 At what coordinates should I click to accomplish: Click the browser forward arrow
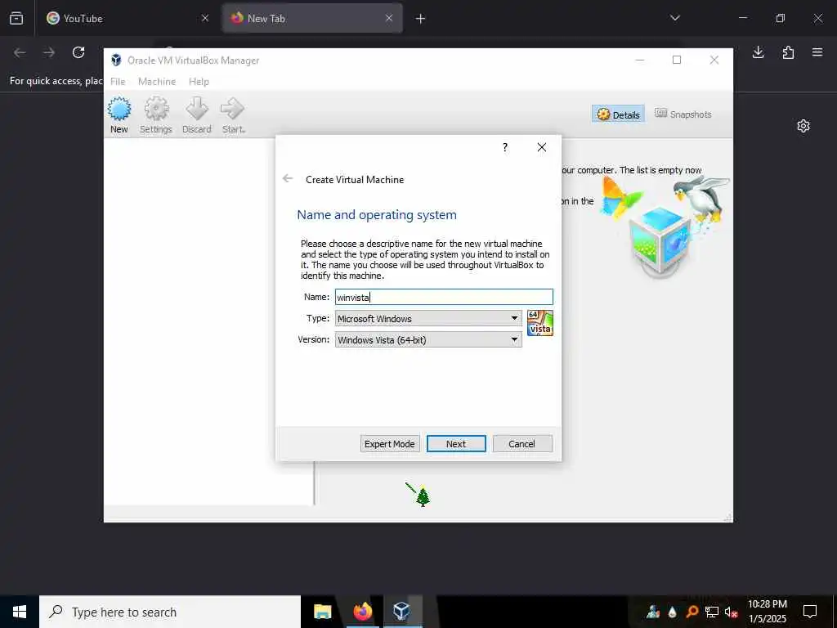point(49,52)
